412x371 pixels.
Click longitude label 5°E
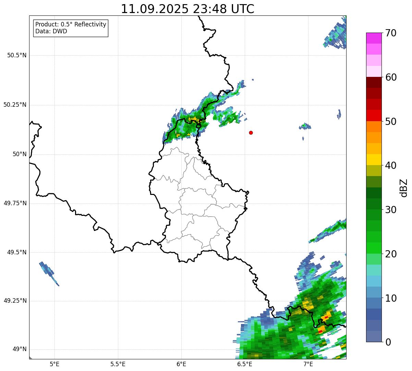coord(54,364)
